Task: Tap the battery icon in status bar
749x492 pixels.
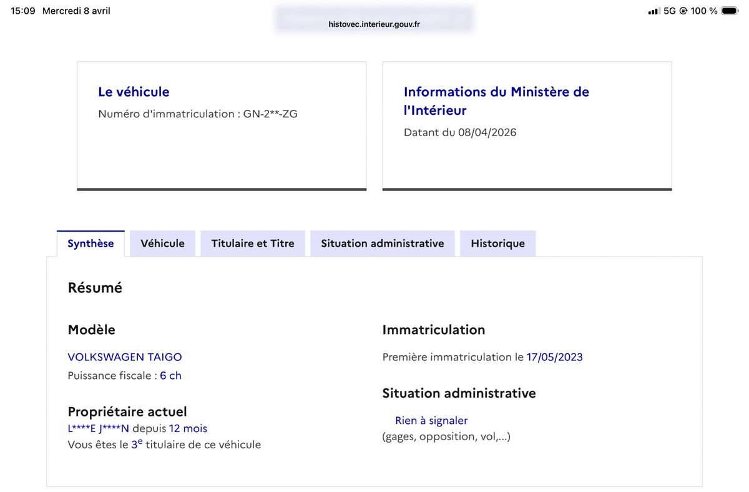Action: [730, 11]
